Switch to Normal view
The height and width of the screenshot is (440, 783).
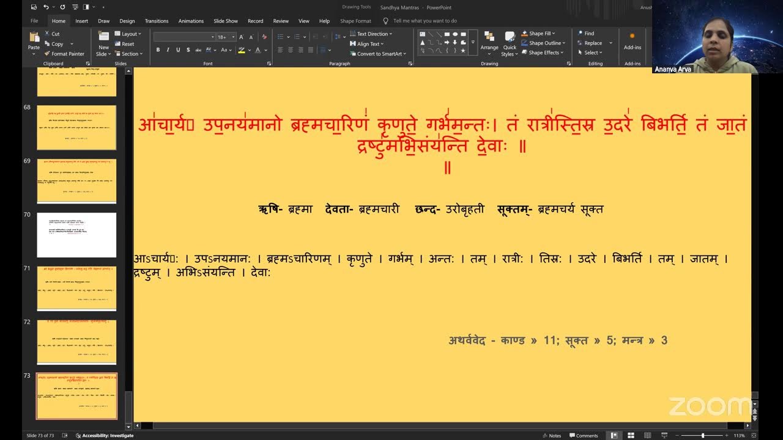point(614,436)
